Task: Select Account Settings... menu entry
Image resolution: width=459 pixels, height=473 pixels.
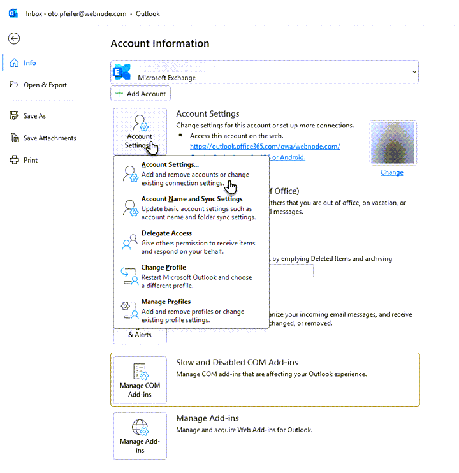Action: click(170, 165)
